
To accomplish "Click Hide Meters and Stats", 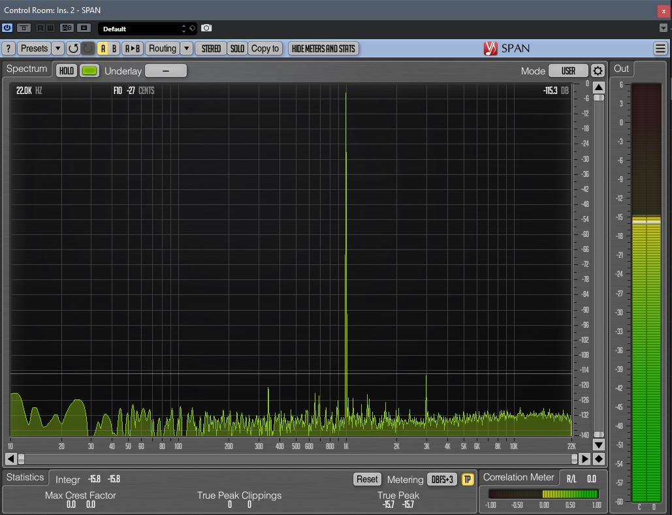I will click(x=323, y=48).
